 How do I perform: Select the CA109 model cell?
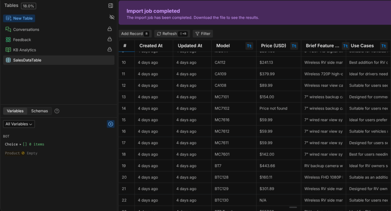coord(234,74)
